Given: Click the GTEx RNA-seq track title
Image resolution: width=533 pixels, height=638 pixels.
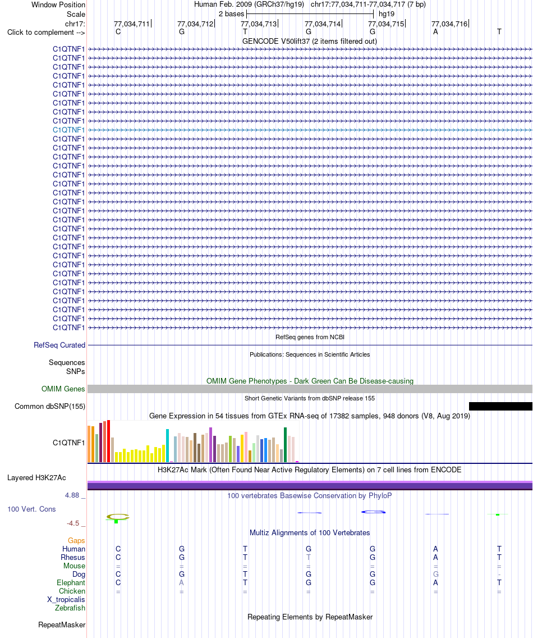Looking at the screenshot, I should [309, 416].
